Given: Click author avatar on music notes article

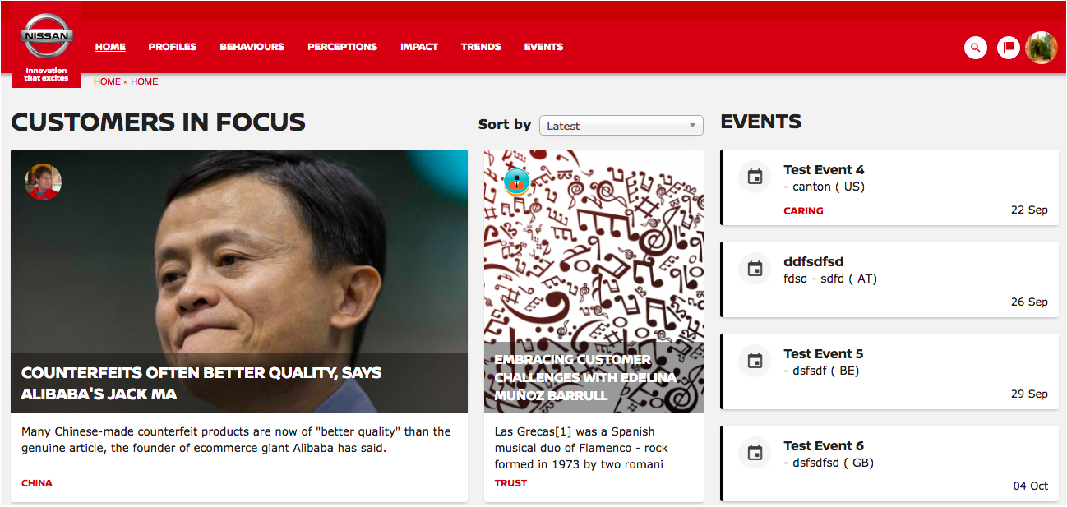Looking at the screenshot, I should pyautogui.click(x=517, y=182).
